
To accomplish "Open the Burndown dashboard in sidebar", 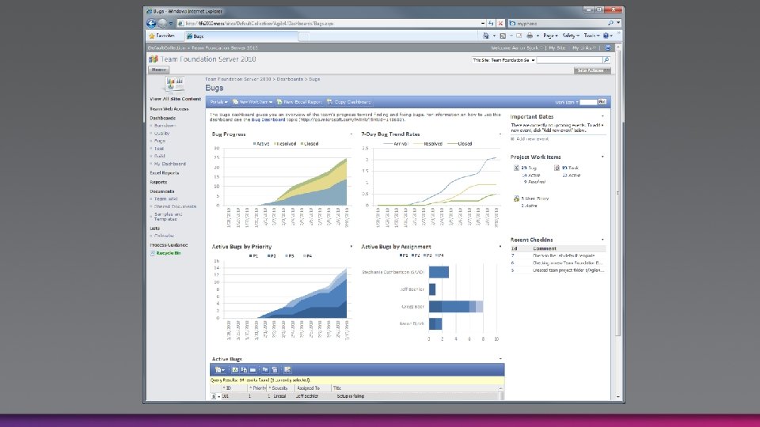I will click(x=165, y=126).
